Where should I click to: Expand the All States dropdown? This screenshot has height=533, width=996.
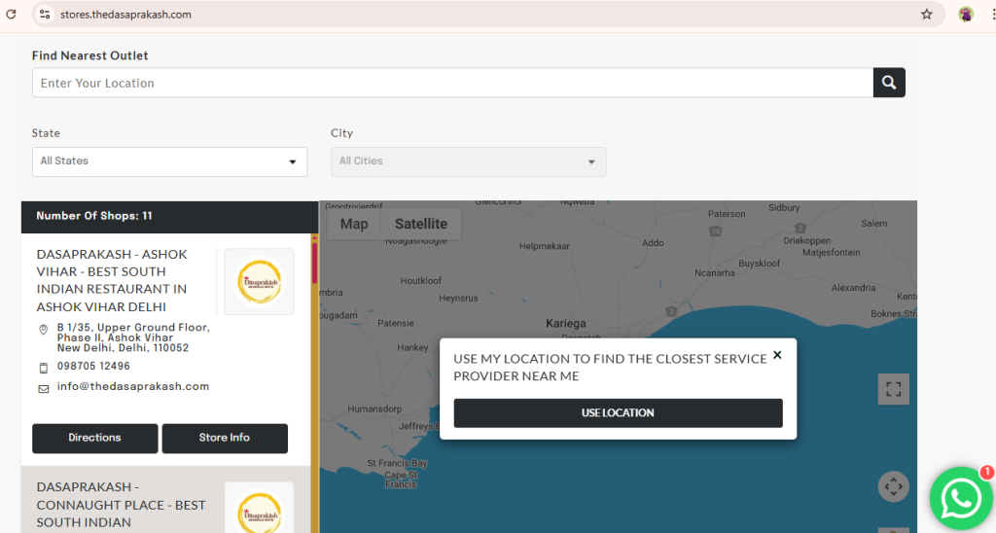point(169,161)
